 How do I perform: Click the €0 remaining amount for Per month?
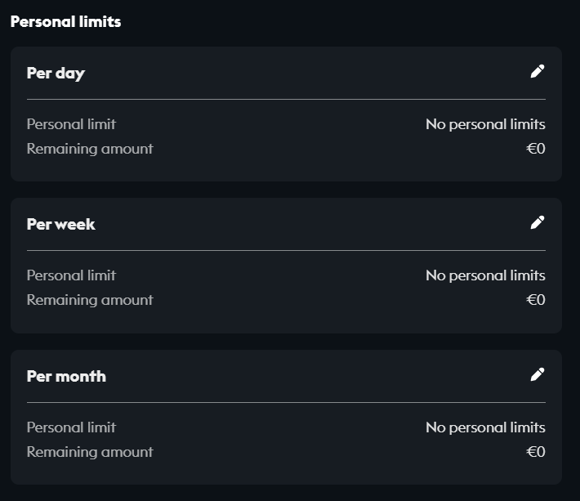(536, 452)
